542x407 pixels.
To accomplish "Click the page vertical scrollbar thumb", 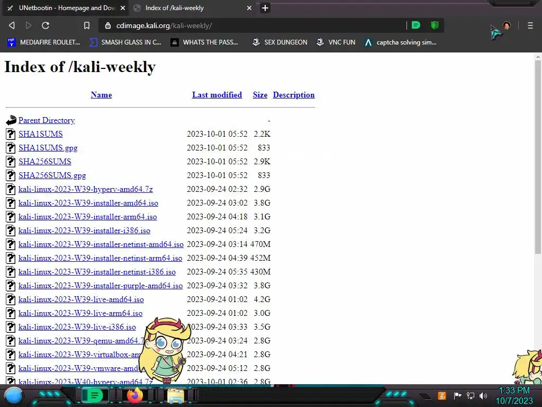I will pos(538,157).
